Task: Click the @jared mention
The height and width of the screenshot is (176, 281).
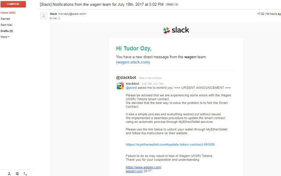Action: tap(130, 87)
